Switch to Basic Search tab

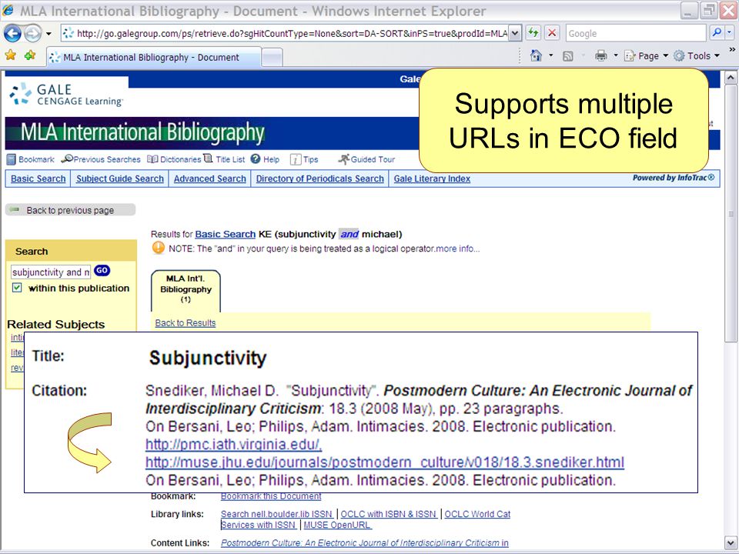pyautogui.click(x=38, y=179)
